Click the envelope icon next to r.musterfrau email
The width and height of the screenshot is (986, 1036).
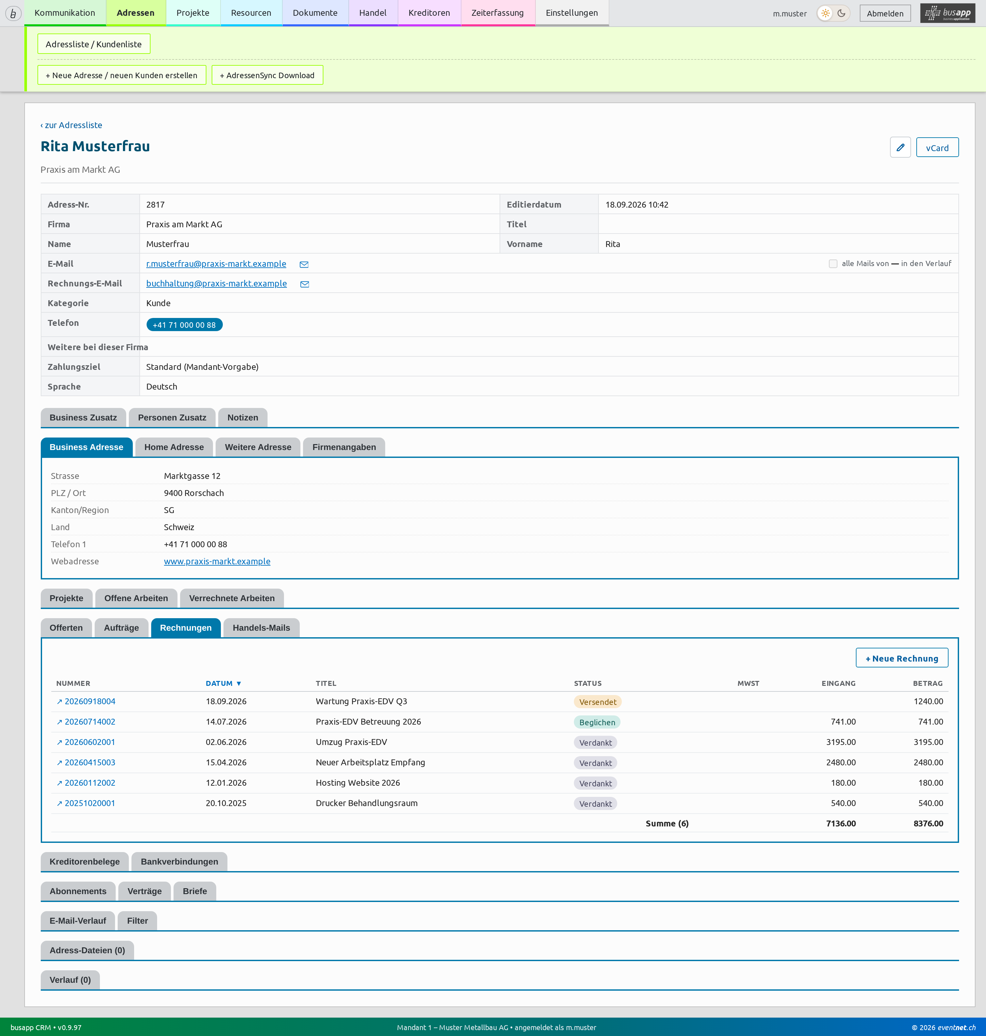[304, 264]
